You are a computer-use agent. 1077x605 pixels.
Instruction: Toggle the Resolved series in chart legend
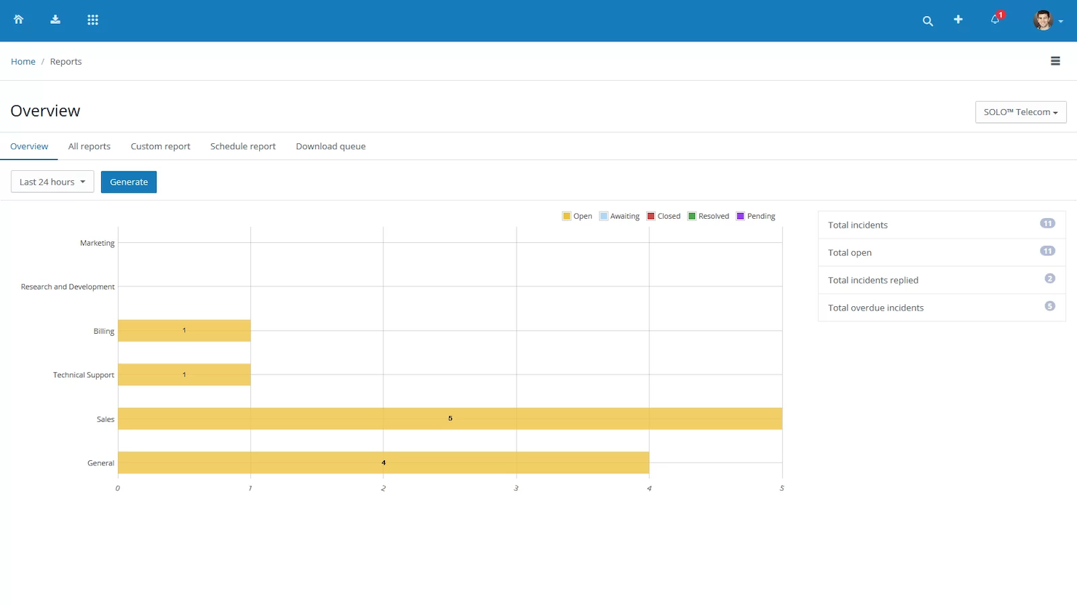click(x=708, y=216)
